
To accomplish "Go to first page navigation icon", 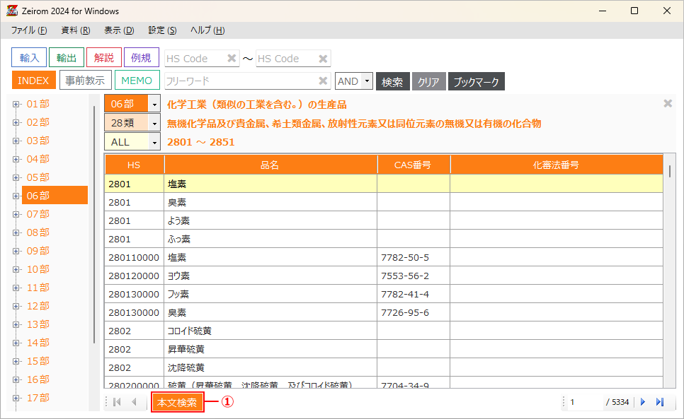I will point(118,402).
